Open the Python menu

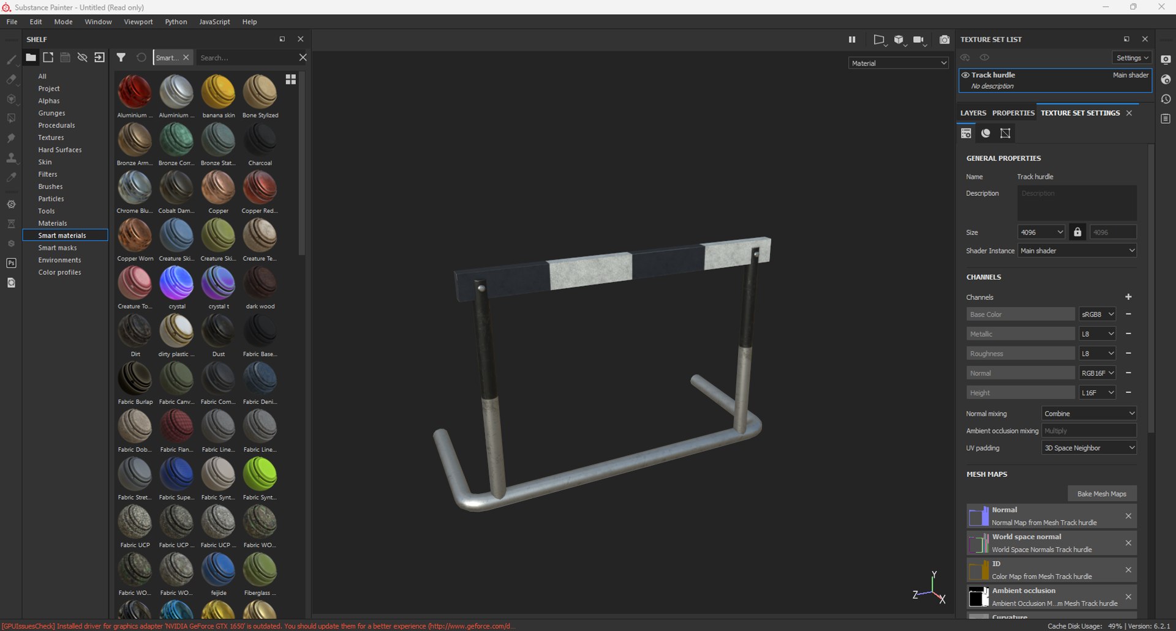click(176, 21)
